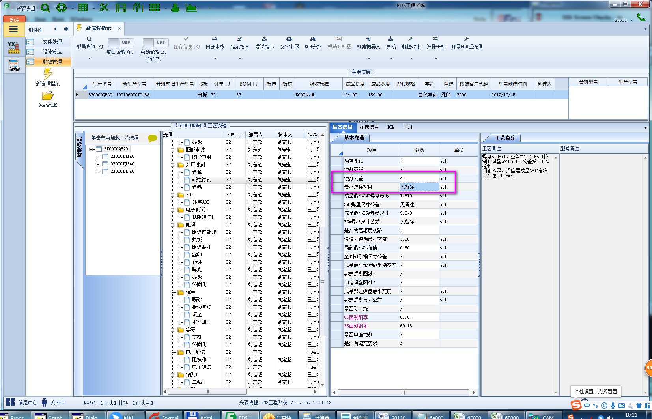The width and height of the screenshot is (652, 419).
Task: Click 指示检查 checkbox tool
Action: [240, 43]
